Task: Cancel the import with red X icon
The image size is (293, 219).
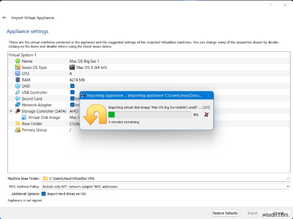Action: point(206,115)
